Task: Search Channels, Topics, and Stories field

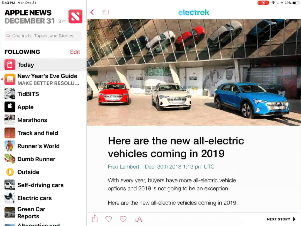Action: click(x=43, y=36)
